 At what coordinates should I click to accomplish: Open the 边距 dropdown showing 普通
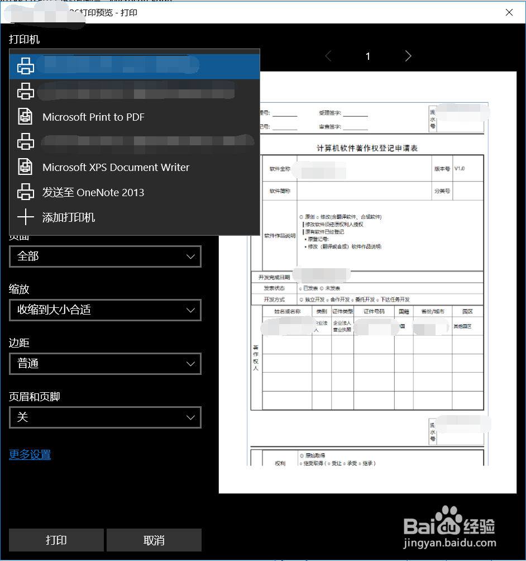coord(105,364)
